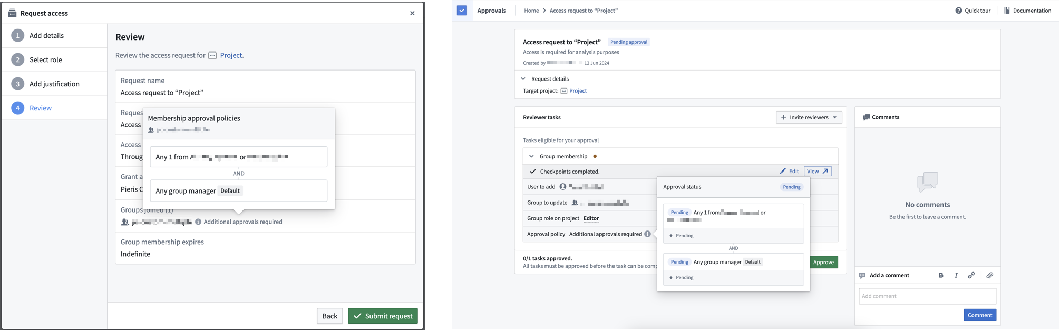This screenshot has width=1060, height=332.
Task: Click the 'Indefinite' expiry value
Action: [x=135, y=254]
